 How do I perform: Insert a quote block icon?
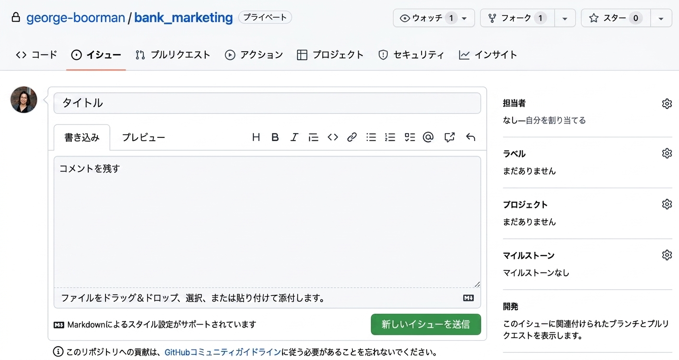pyautogui.click(x=314, y=137)
